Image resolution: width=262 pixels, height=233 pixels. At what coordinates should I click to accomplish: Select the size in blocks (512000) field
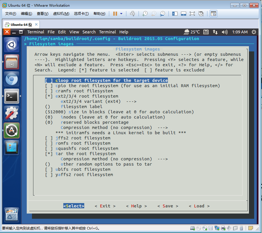[119, 112]
